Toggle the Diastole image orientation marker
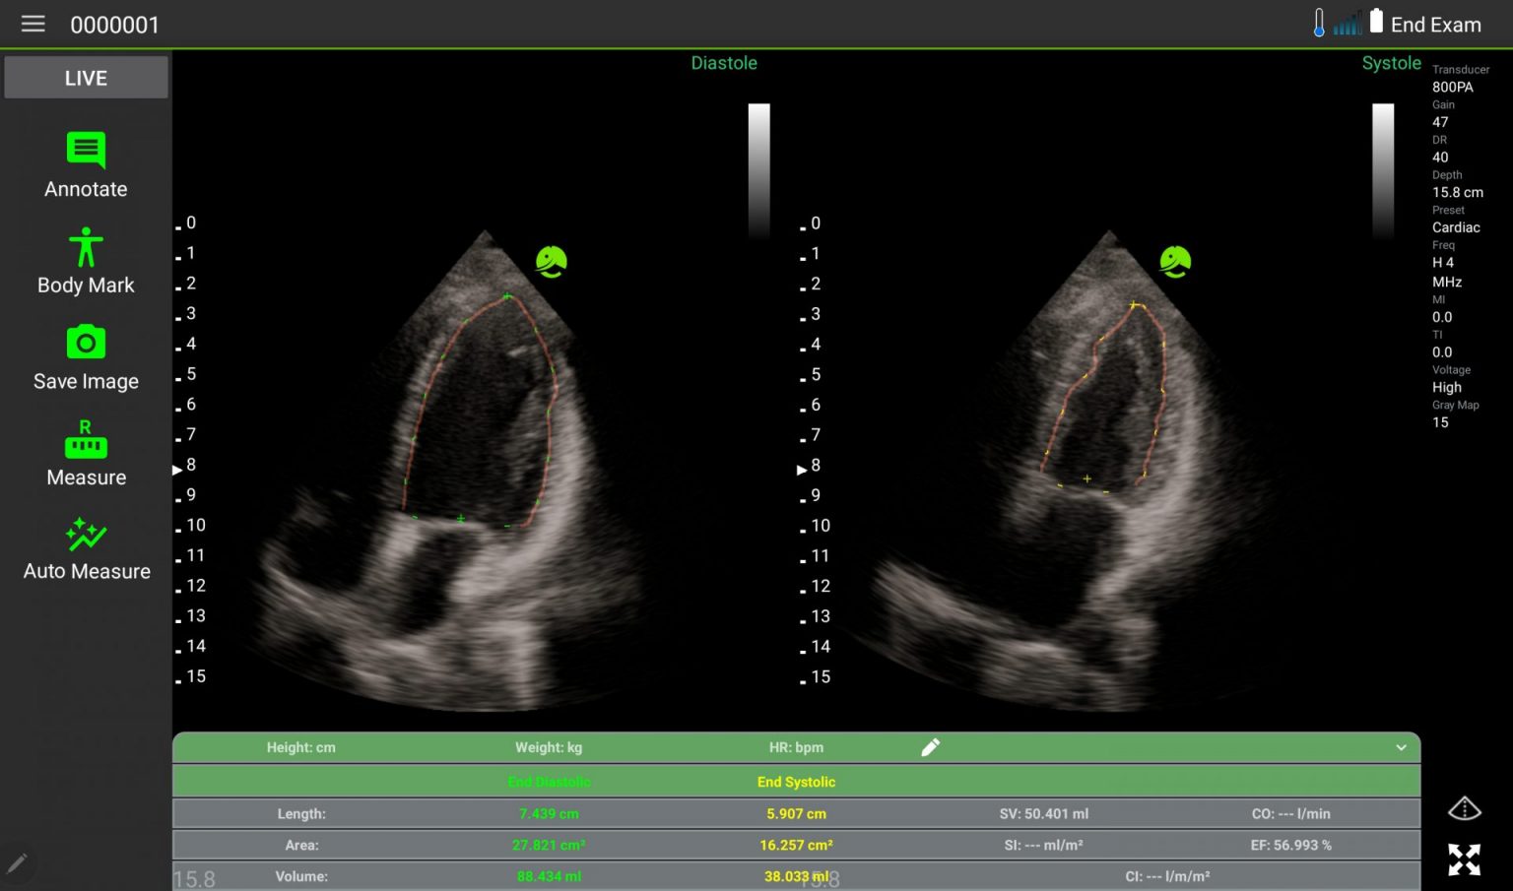 (551, 262)
